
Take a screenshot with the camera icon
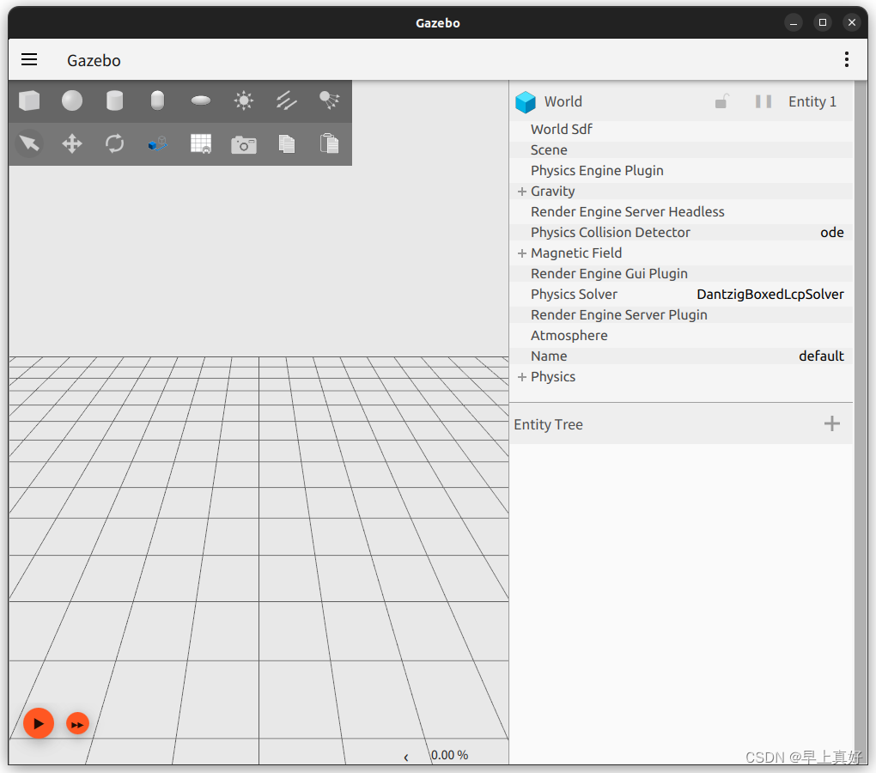coord(244,144)
